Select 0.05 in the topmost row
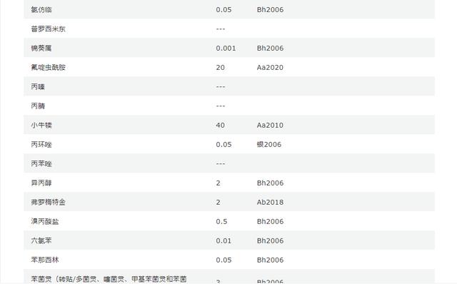This screenshot has height=284, width=457. [224, 9]
